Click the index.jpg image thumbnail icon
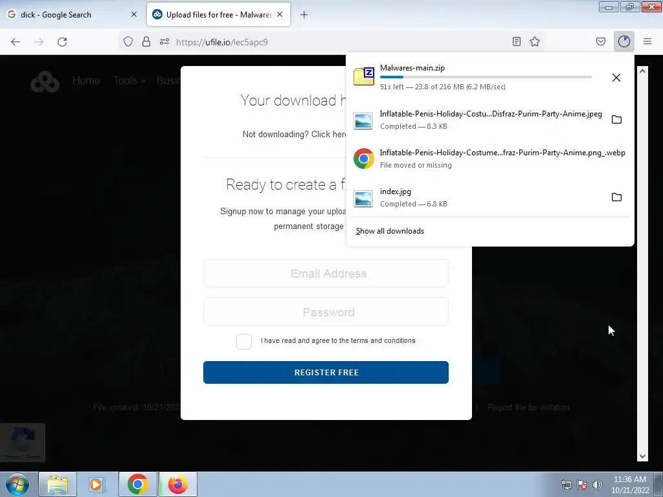The width and height of the screenshot is (663, 497). click(363, 198)
